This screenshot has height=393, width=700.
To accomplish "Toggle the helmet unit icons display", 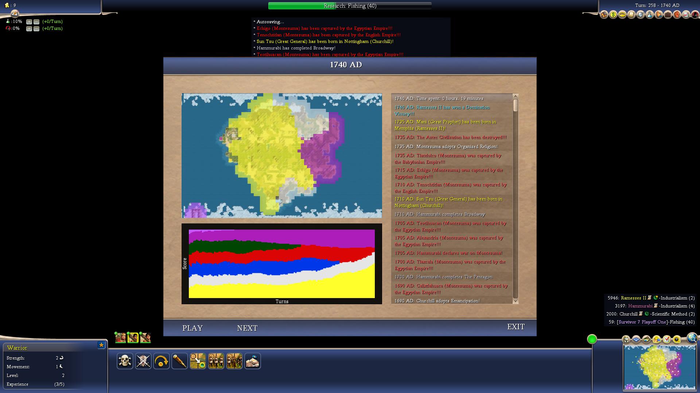I will tap(626, 340).
